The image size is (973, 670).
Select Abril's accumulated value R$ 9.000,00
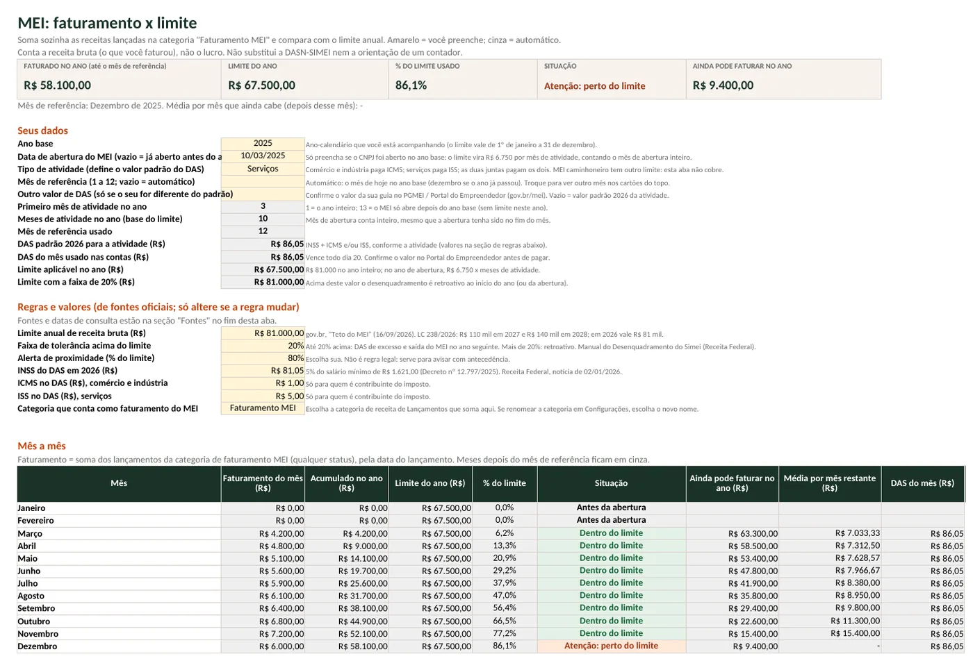(347, 546)
